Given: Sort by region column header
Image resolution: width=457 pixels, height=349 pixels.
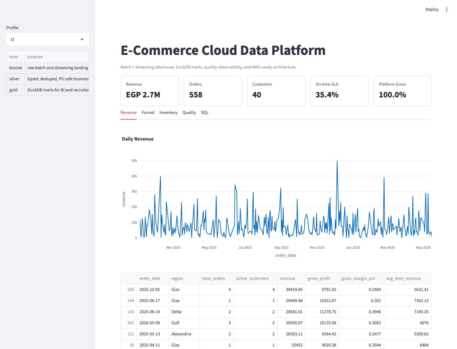Looking at the screenshot, I should click(184, 279).
